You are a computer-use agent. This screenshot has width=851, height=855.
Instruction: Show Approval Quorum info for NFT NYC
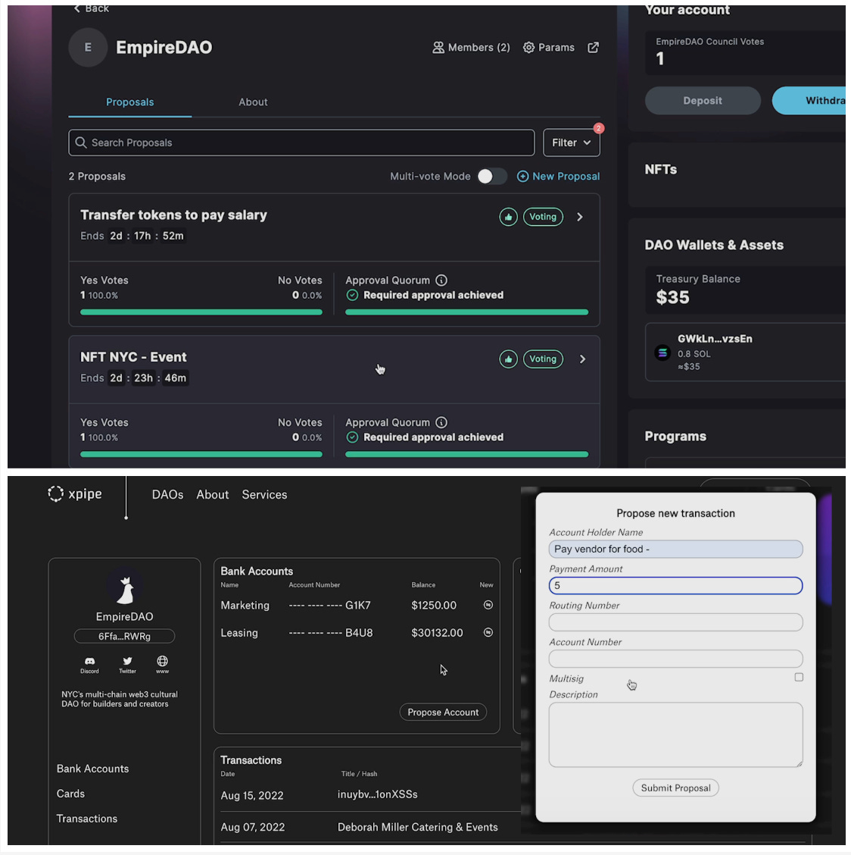click(x=441, y=423)
